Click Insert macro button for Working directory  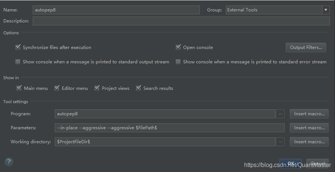(309, 142)
